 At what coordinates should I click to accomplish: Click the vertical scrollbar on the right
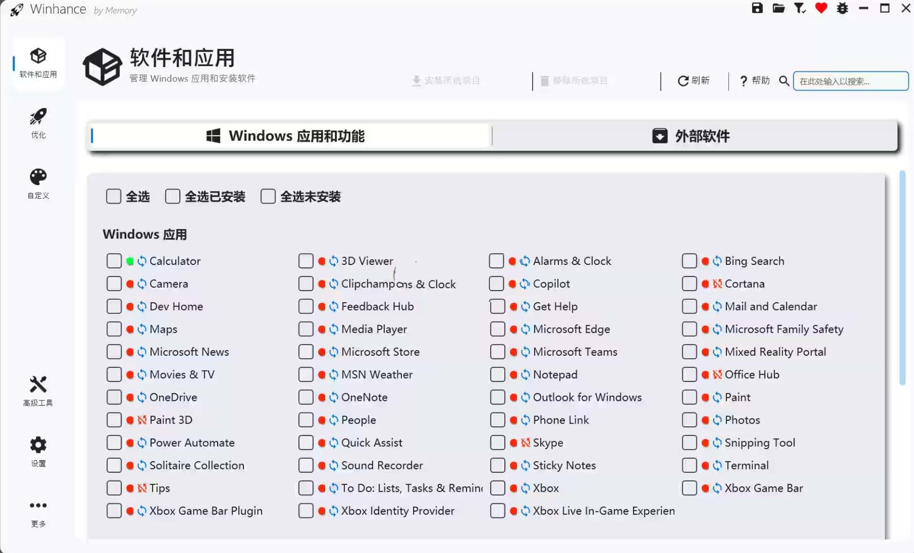point(902,277)
